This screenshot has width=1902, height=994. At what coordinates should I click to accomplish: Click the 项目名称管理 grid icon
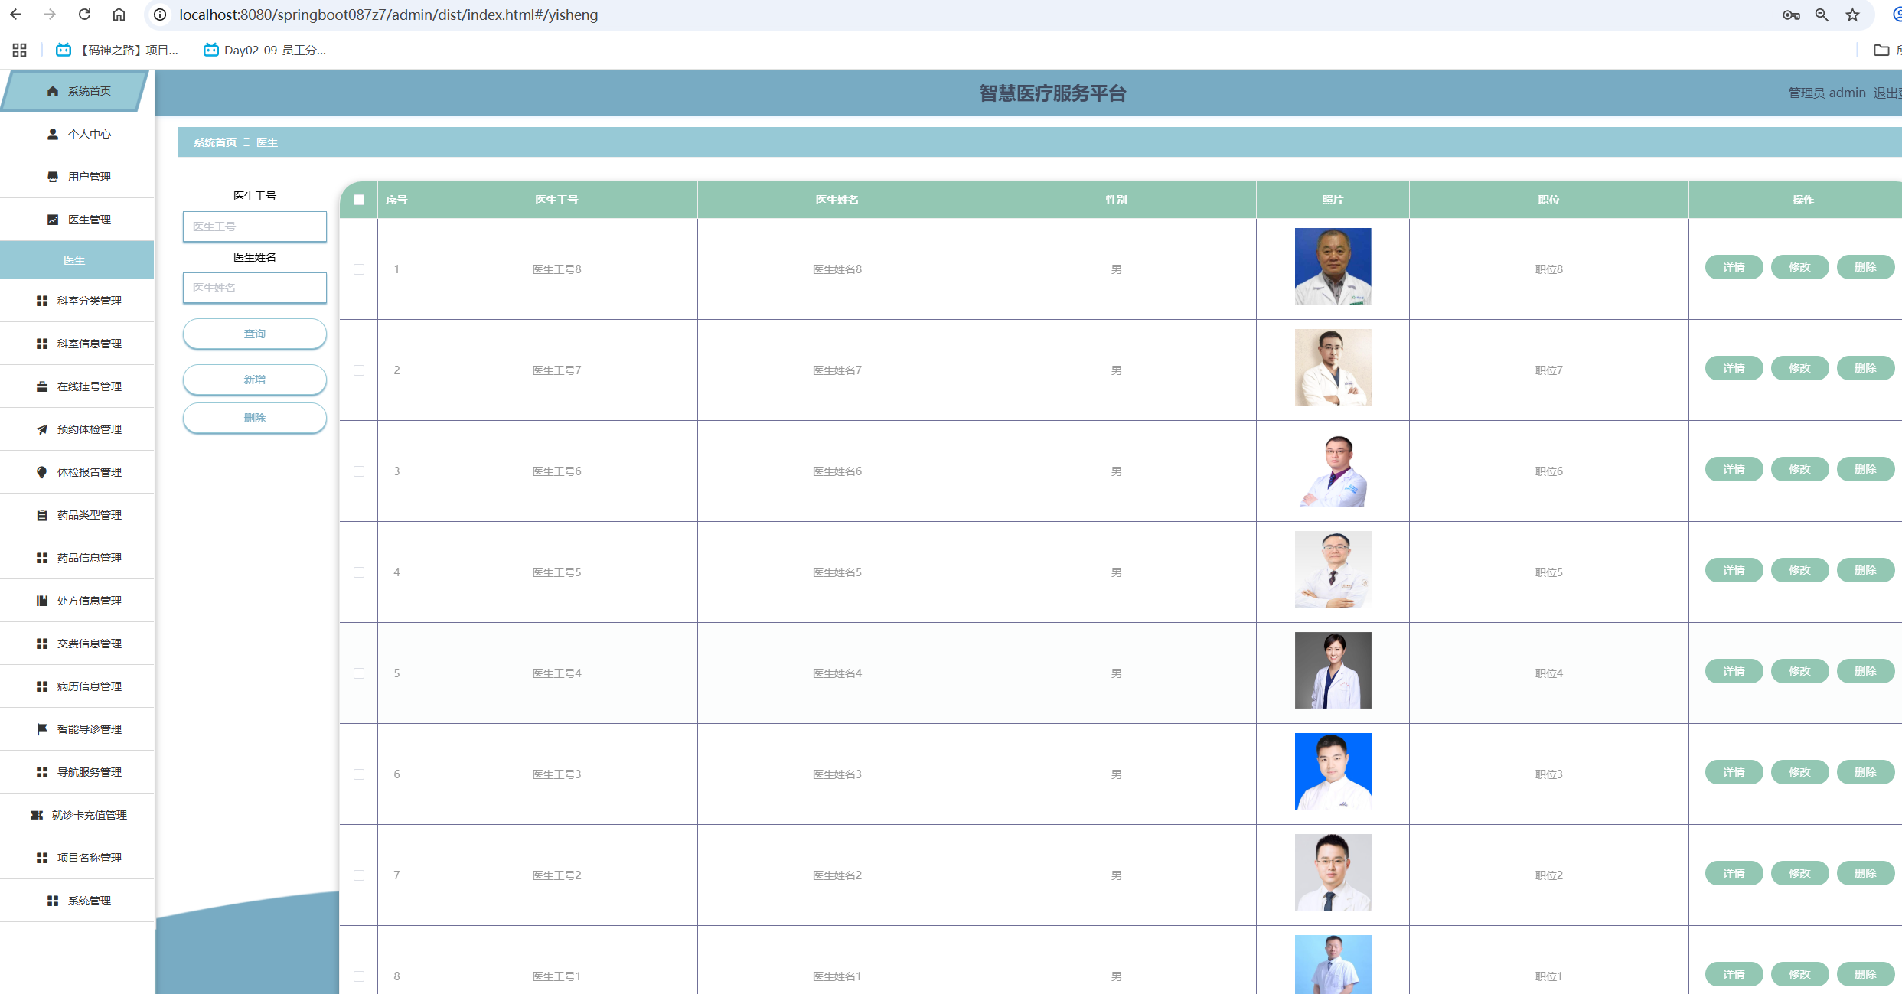tap(42, 858)
